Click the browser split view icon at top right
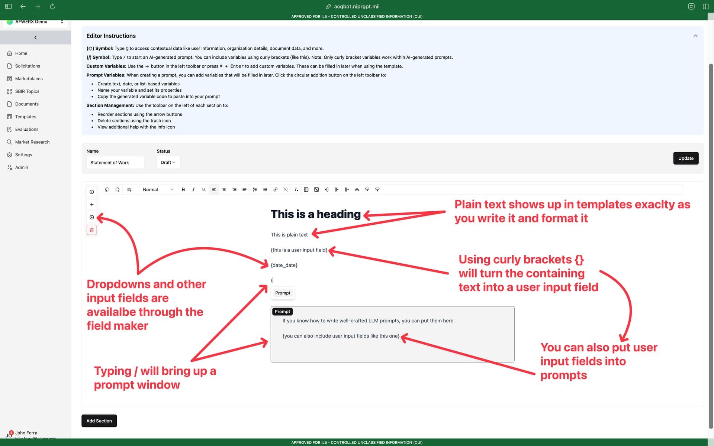This screenshot has height=446, width=714. tap(705, 6)
